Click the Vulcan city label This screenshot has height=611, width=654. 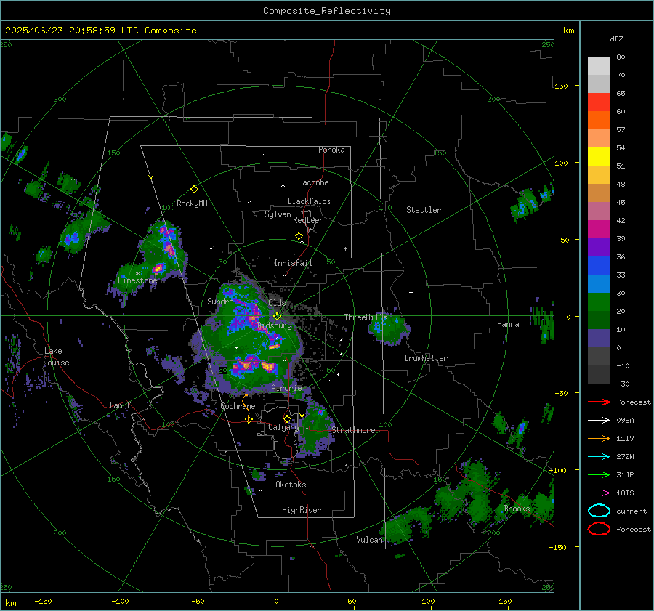pyautogui.click(x=370, y=540)
